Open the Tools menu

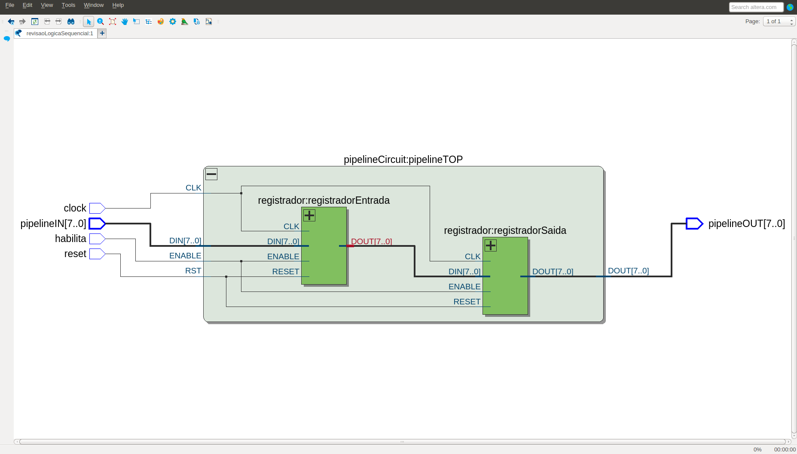pos(68,5)
